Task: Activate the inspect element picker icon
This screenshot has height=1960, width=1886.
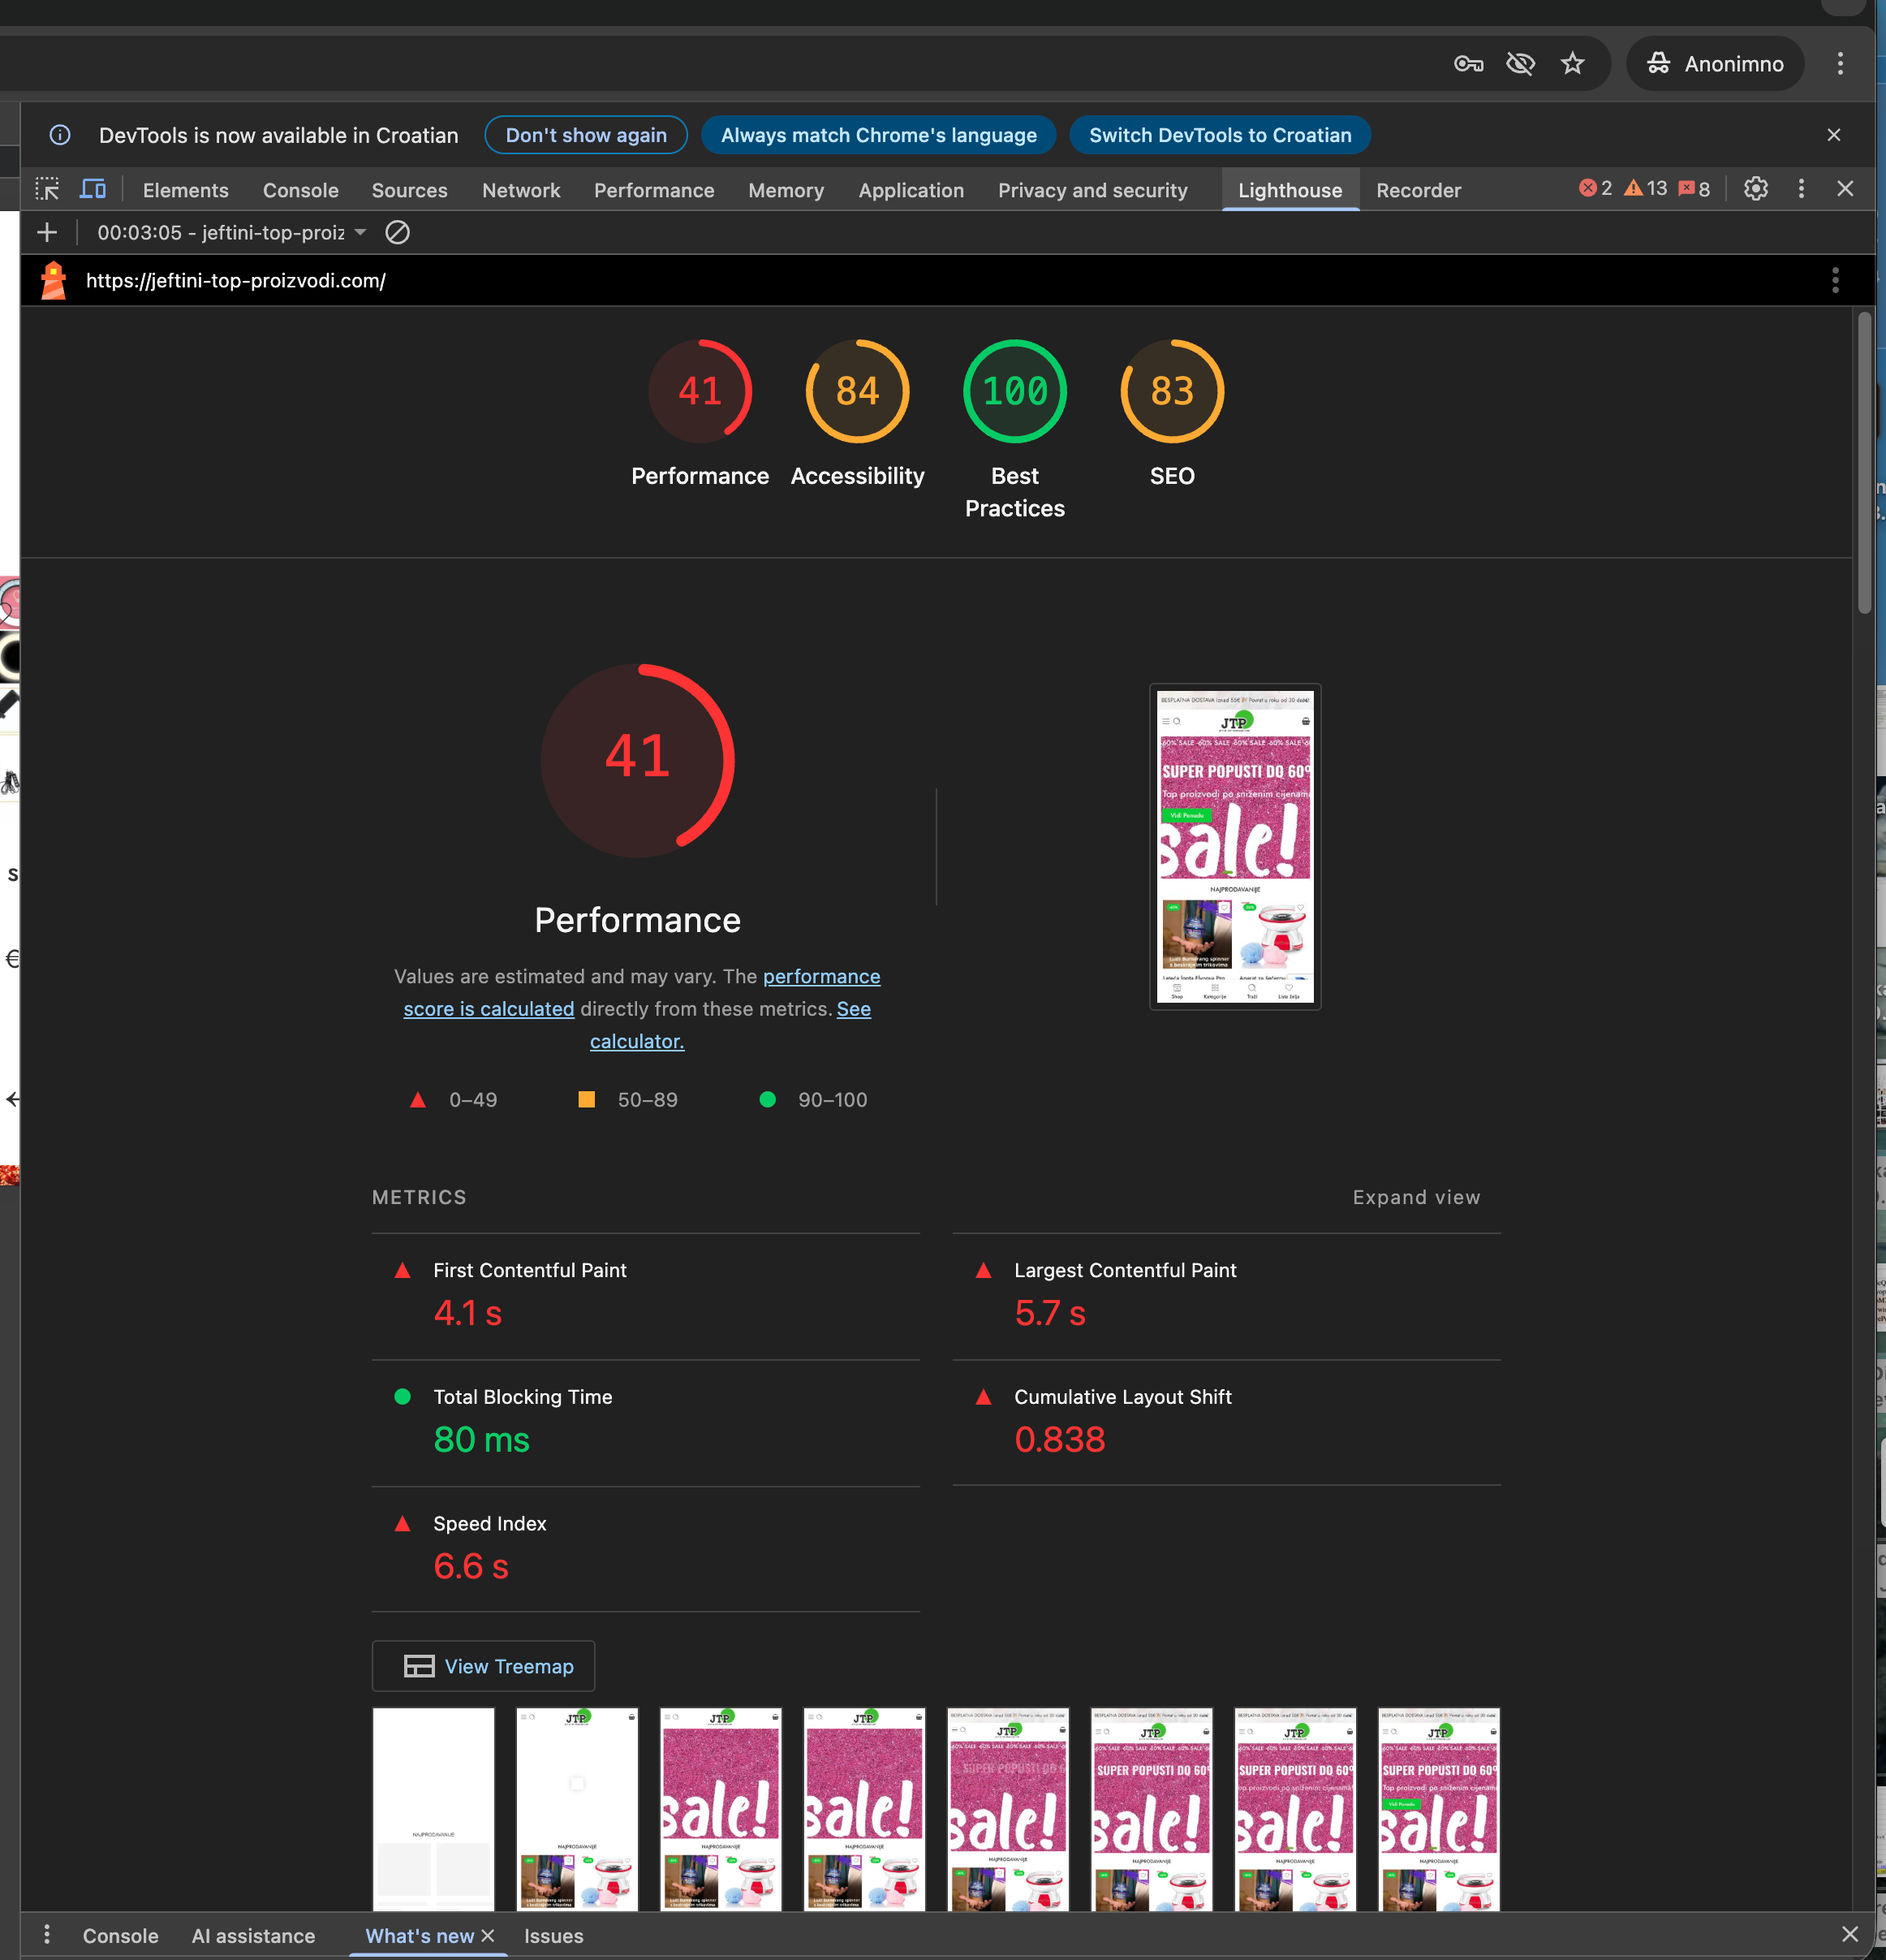Action: click(47, 189)
